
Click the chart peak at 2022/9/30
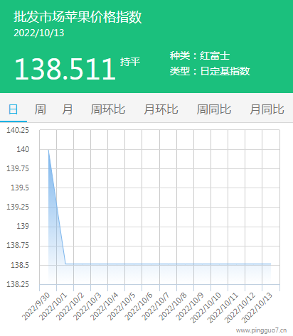48,150
